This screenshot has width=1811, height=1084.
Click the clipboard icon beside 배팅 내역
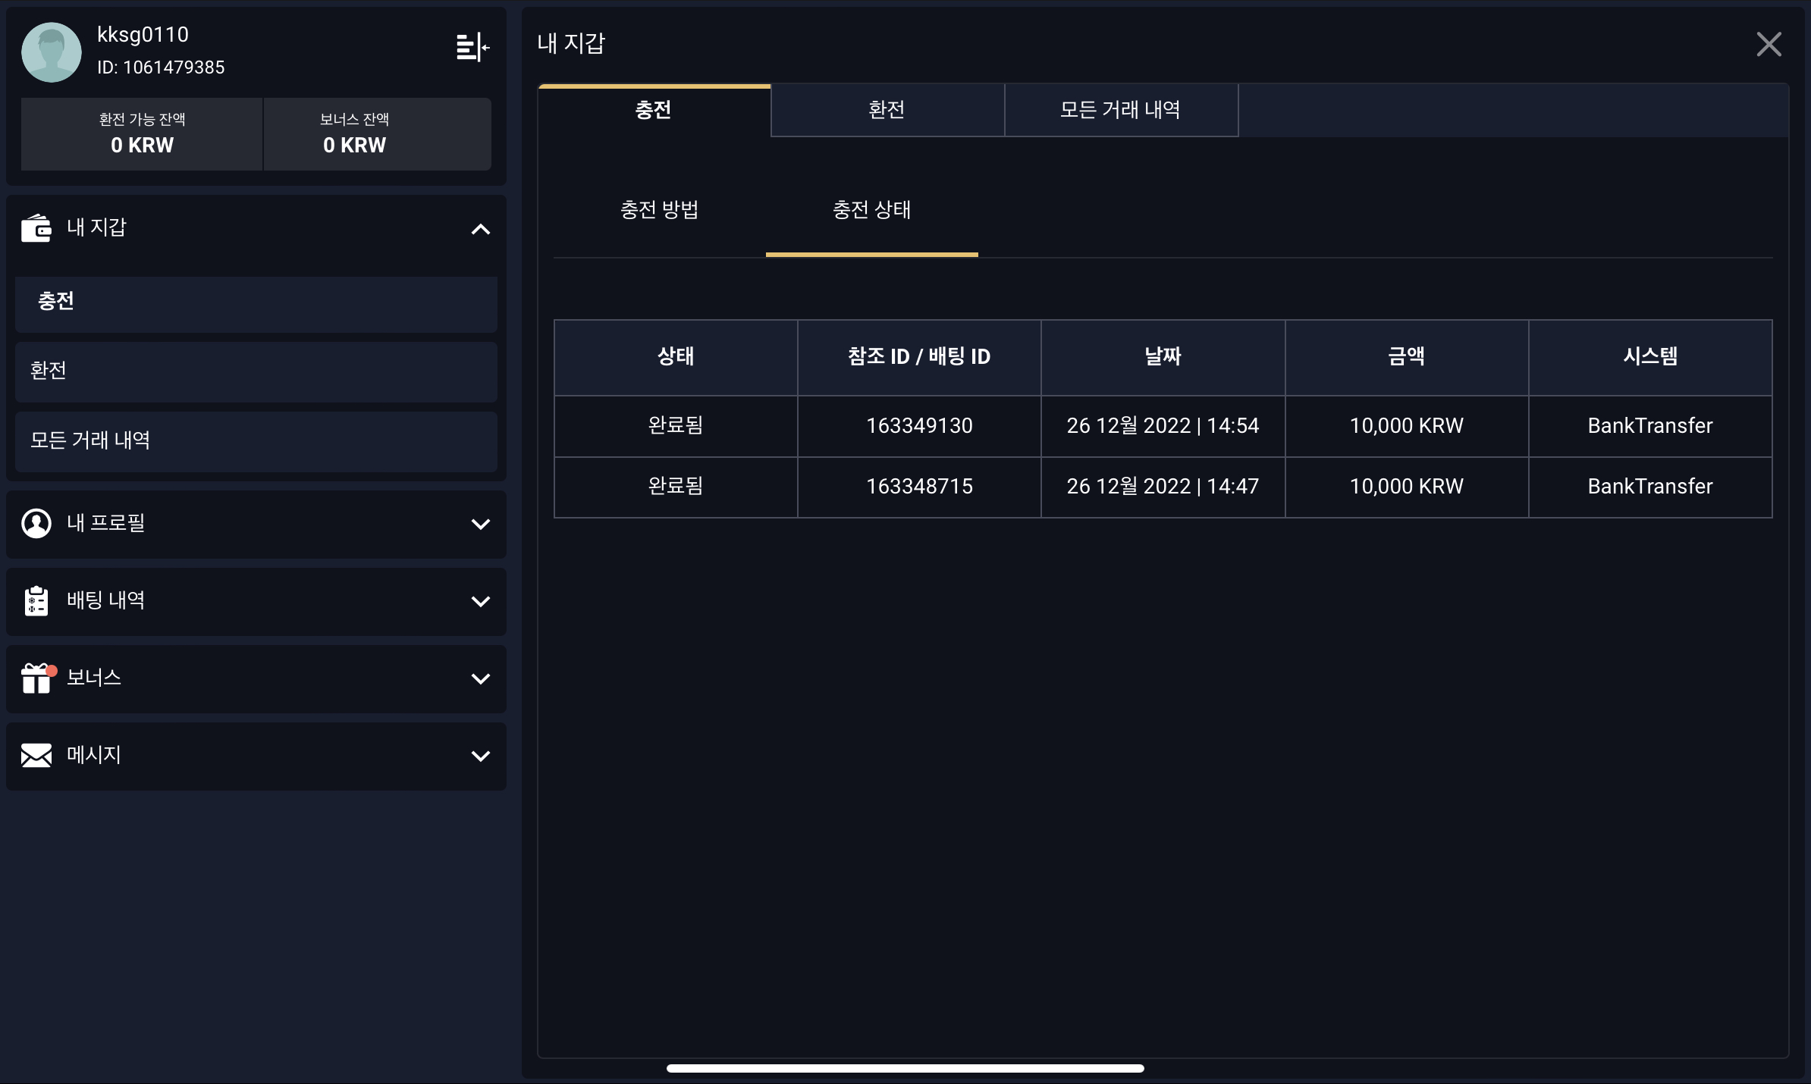pyautogui.click(x=36, y=601)
